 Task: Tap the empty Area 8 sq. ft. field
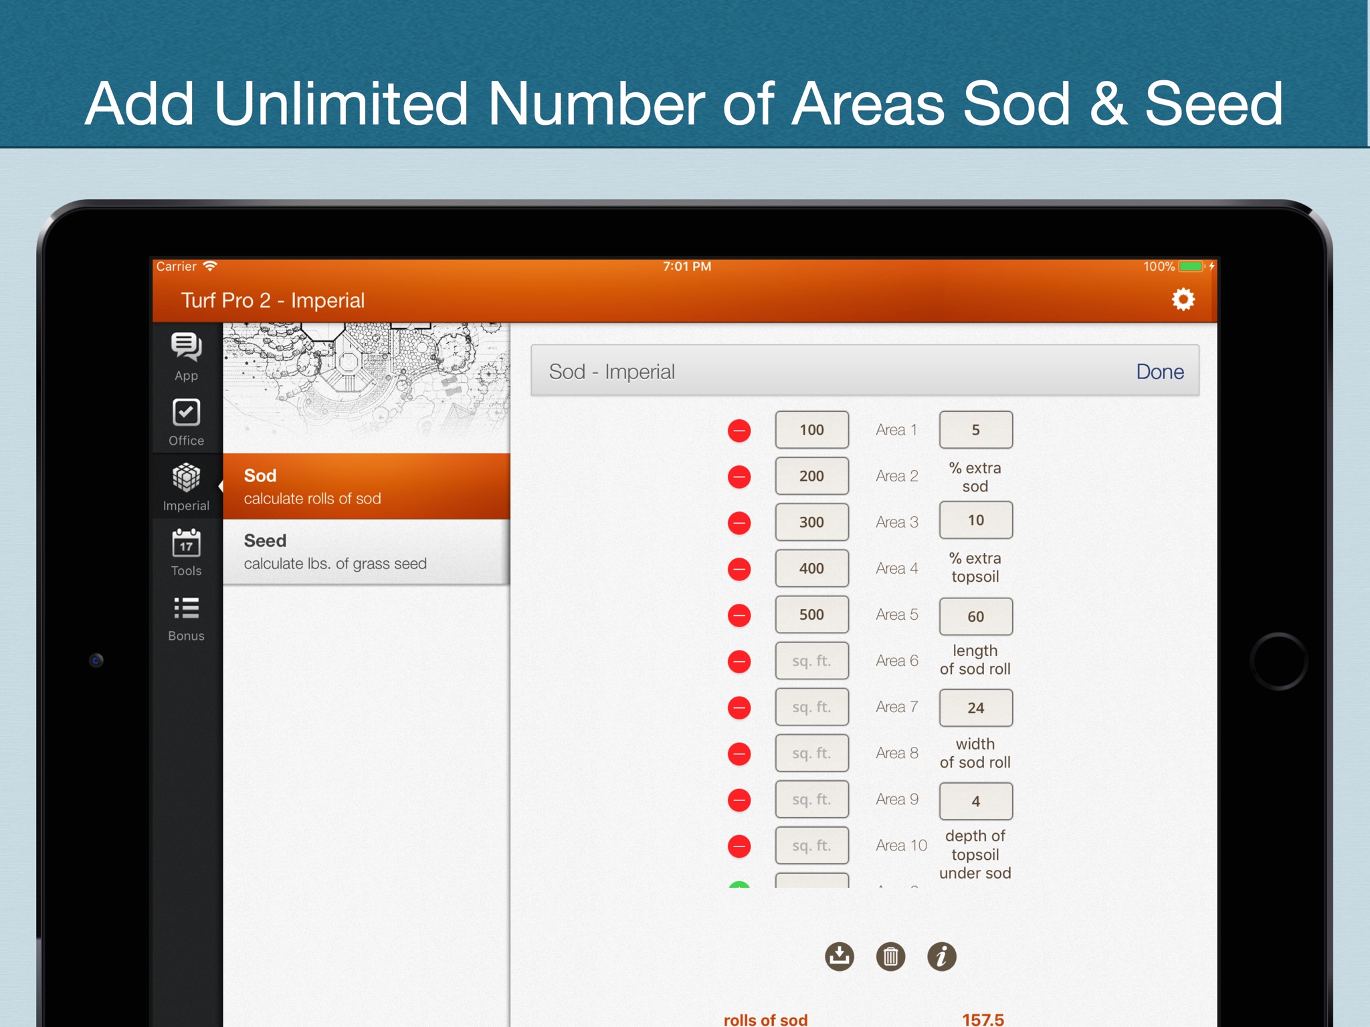(x=811, y=753)
